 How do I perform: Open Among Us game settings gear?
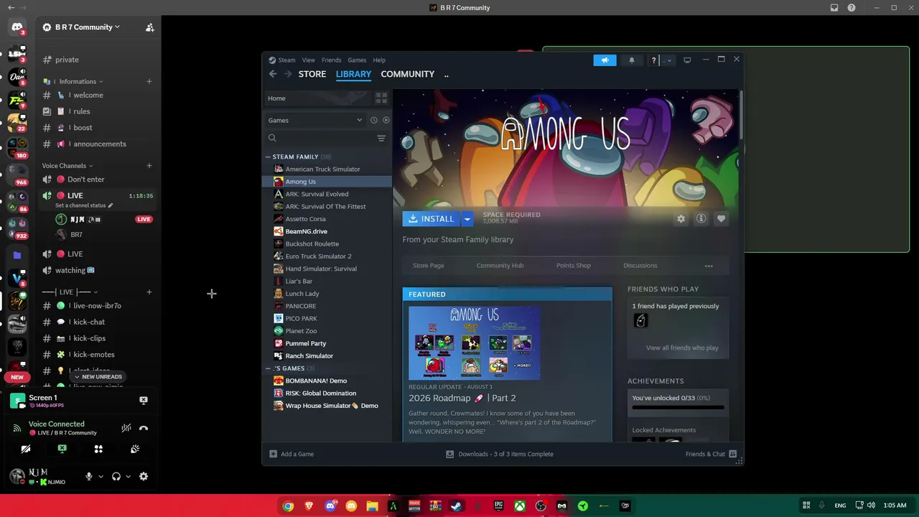681,219
